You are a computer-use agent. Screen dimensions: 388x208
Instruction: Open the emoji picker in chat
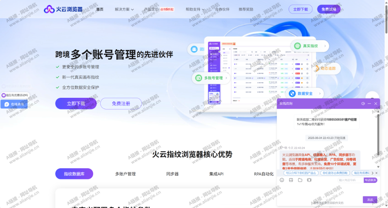[x=282, y=180]
